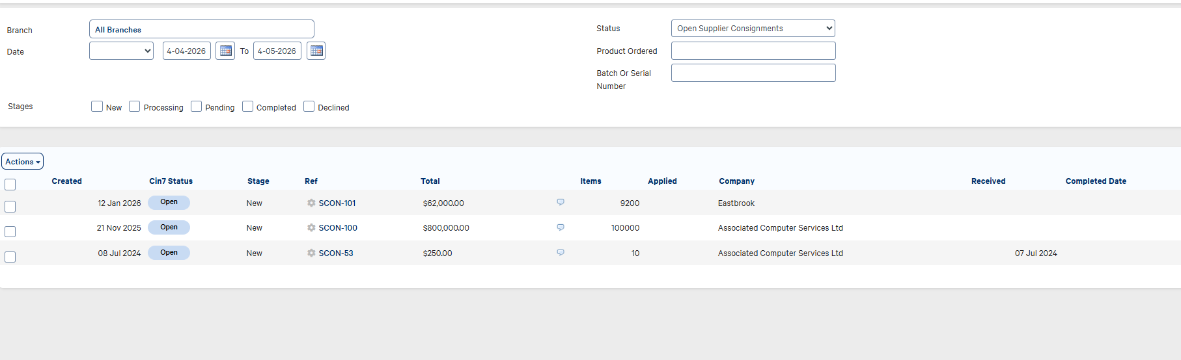
Task: Open consignment SCON-53
Action: (x=336, y=253)
